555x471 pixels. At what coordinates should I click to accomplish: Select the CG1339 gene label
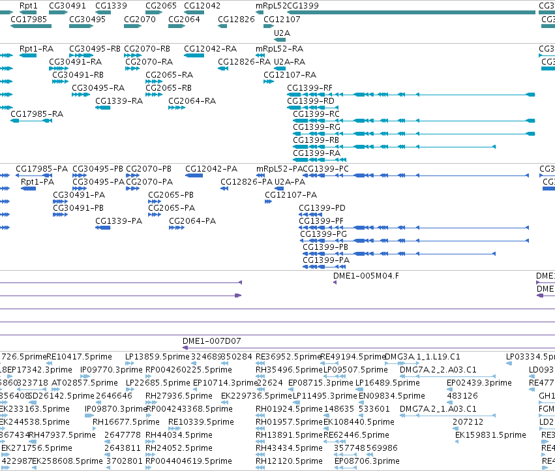click(x=111, y=6)
